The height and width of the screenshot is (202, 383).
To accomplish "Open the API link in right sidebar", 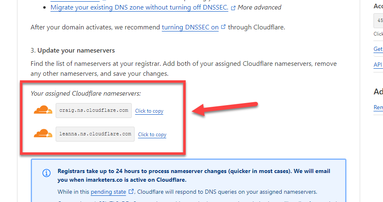I will (378, 65).
